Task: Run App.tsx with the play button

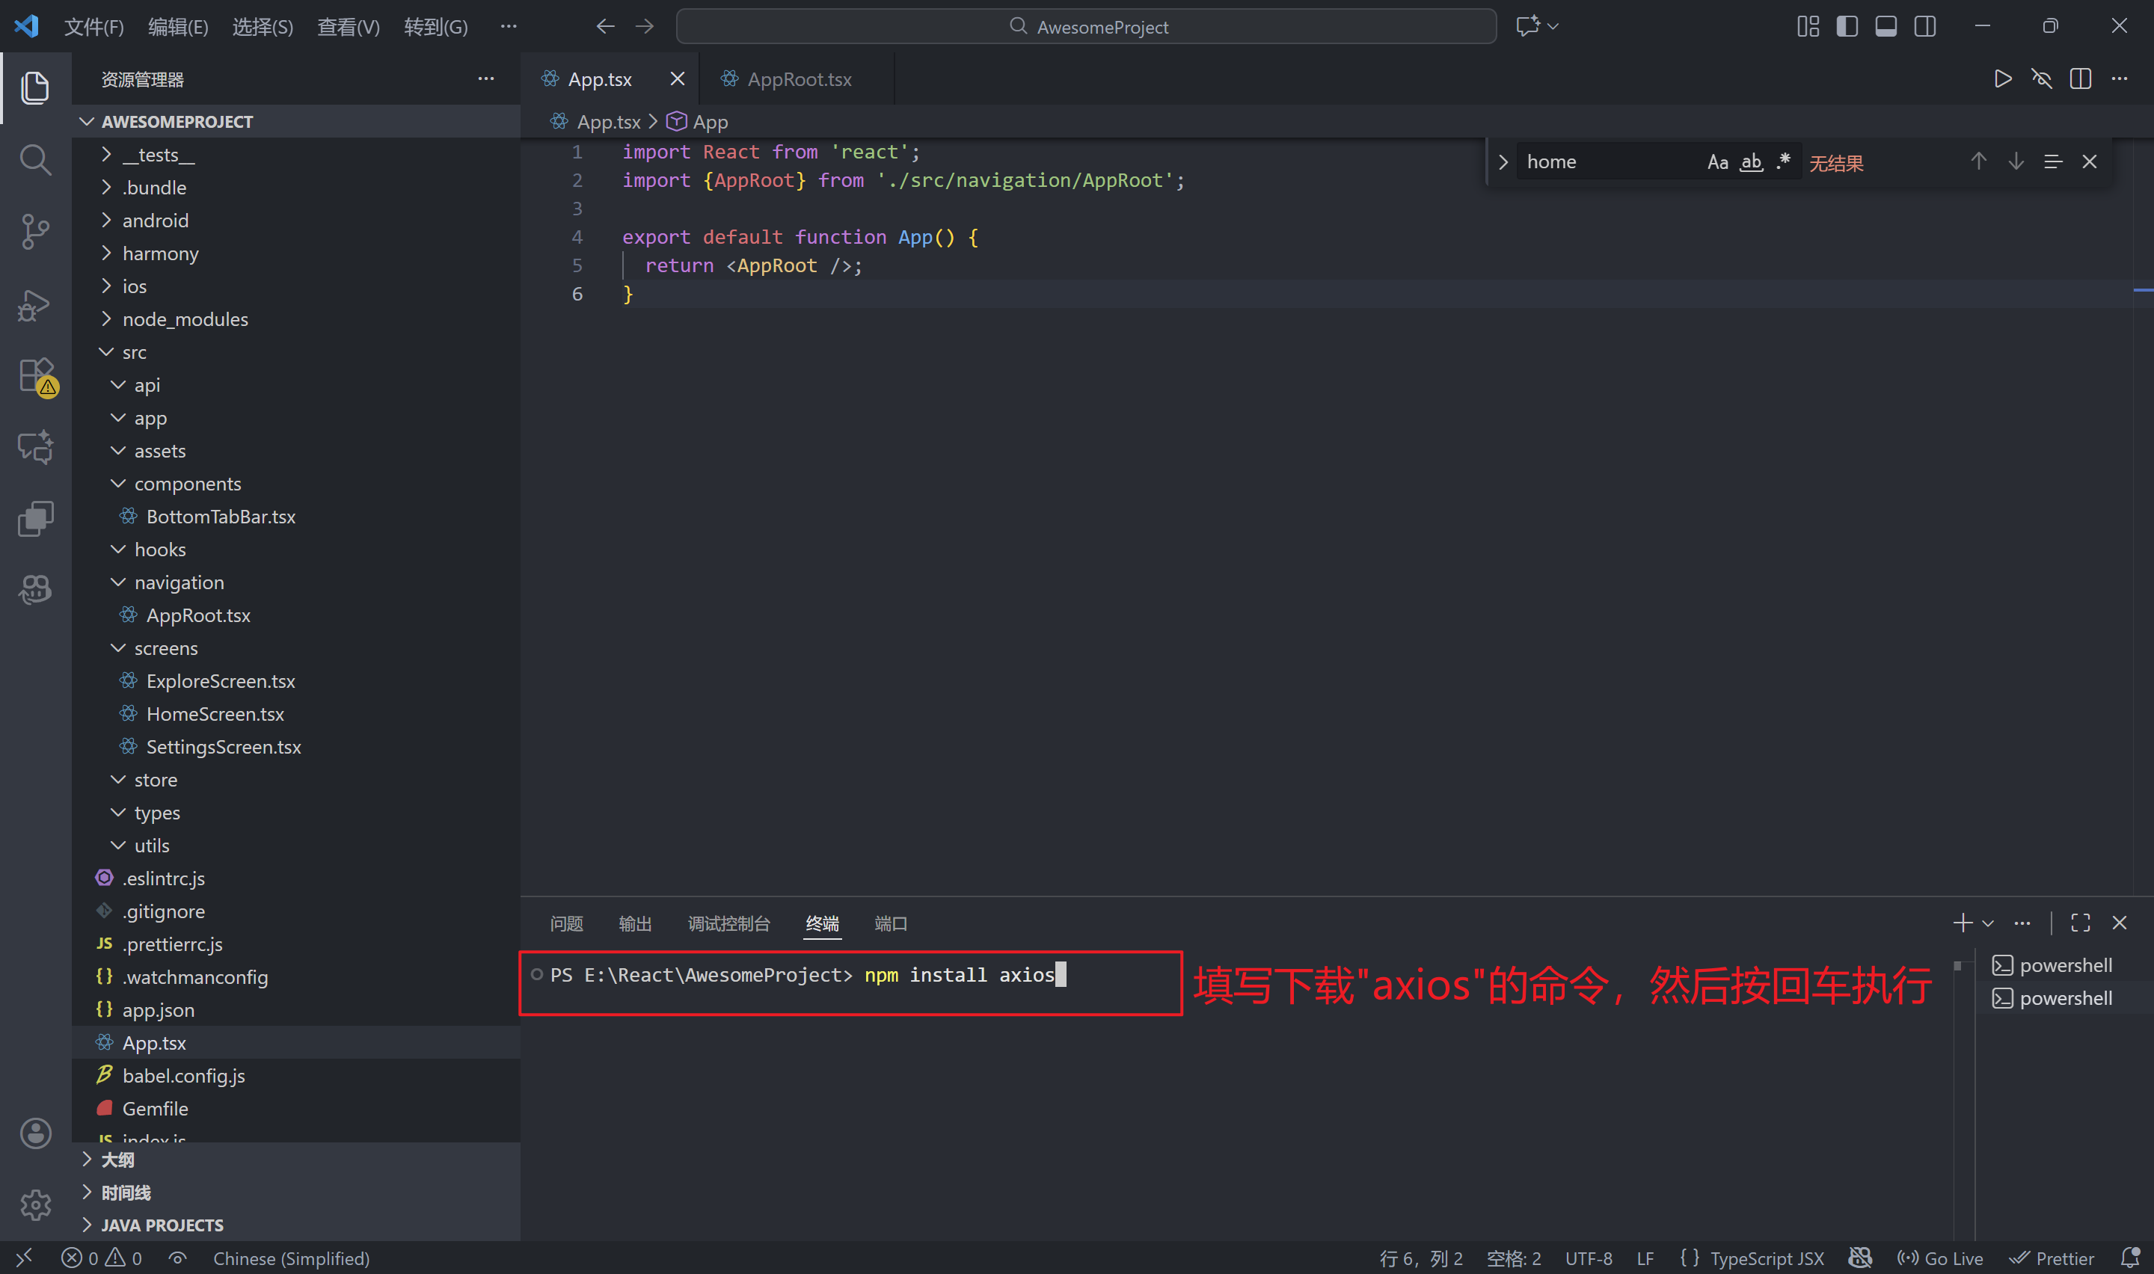Action: pyautogui.click(x=2002, y=78)
